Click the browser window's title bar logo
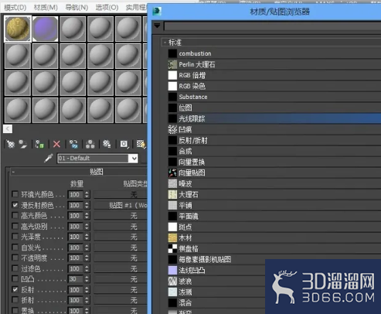This screenshot has height=314, width=381. [157, 12]
